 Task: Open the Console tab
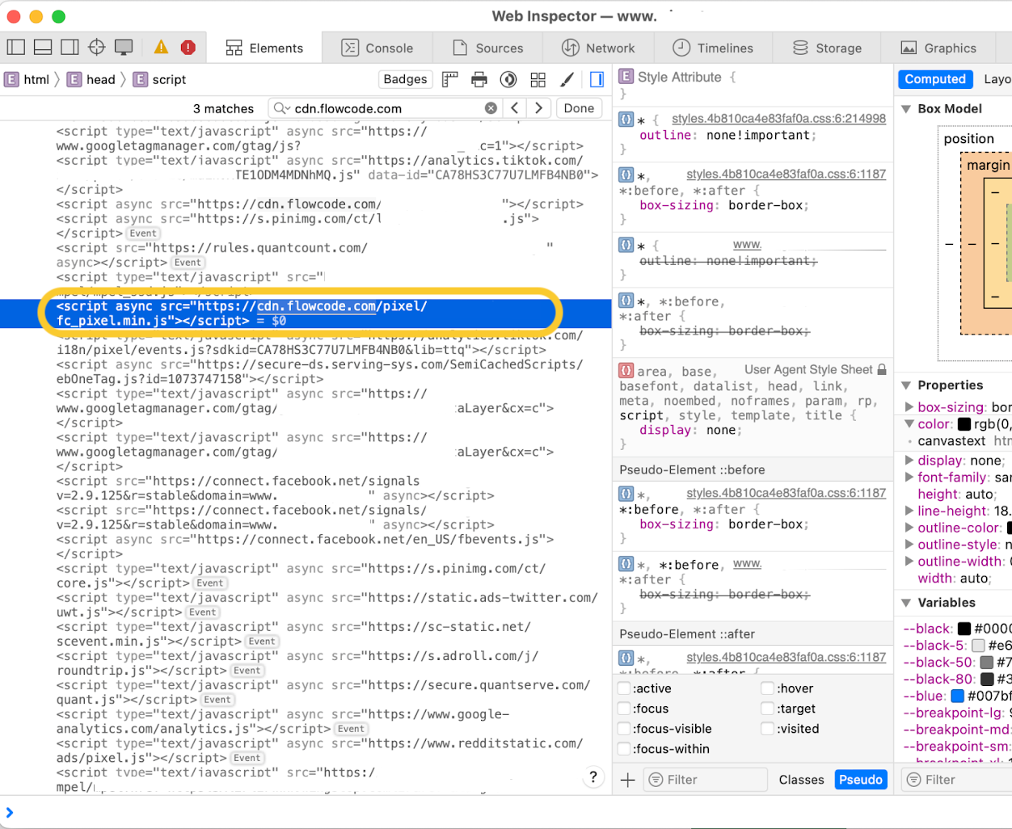(x=377, y=48)
